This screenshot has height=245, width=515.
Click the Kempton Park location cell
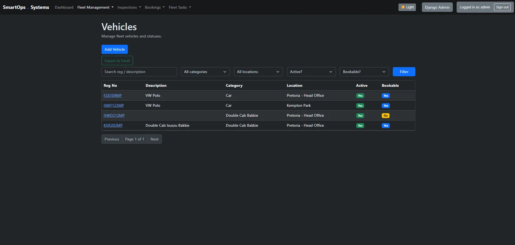[x=299, y=105]
